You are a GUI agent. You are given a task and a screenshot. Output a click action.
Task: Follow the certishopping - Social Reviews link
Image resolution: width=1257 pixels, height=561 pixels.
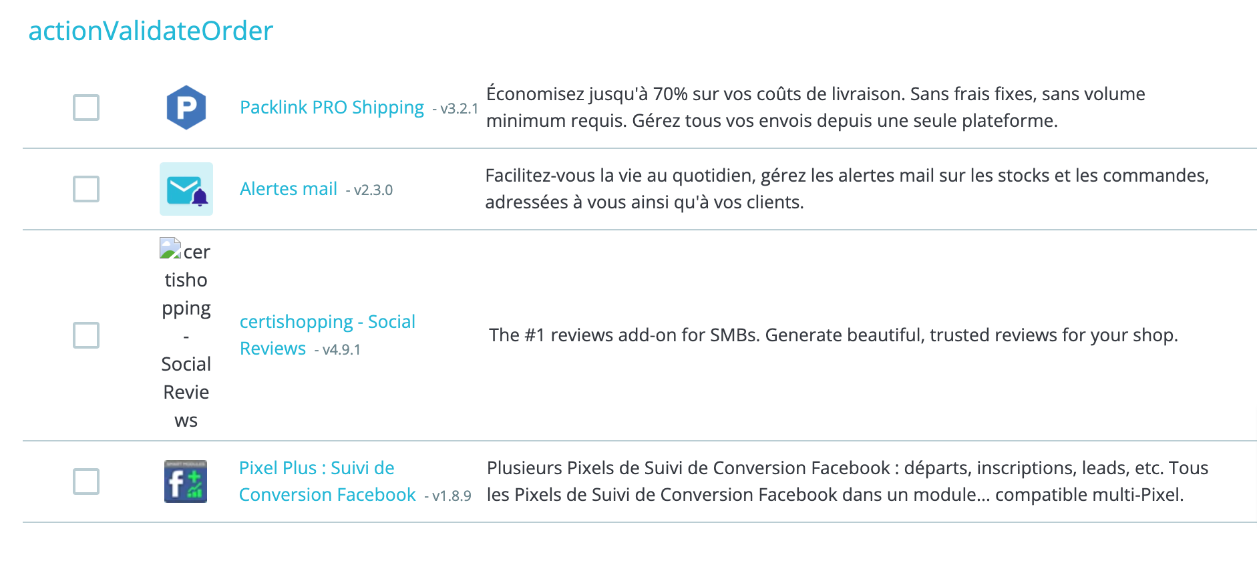point(327,322)
